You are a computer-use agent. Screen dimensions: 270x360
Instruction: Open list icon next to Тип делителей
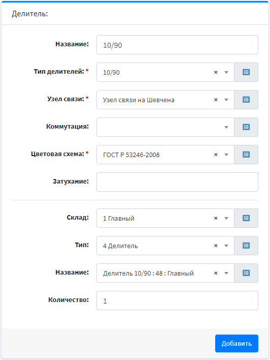coord(246,72)
